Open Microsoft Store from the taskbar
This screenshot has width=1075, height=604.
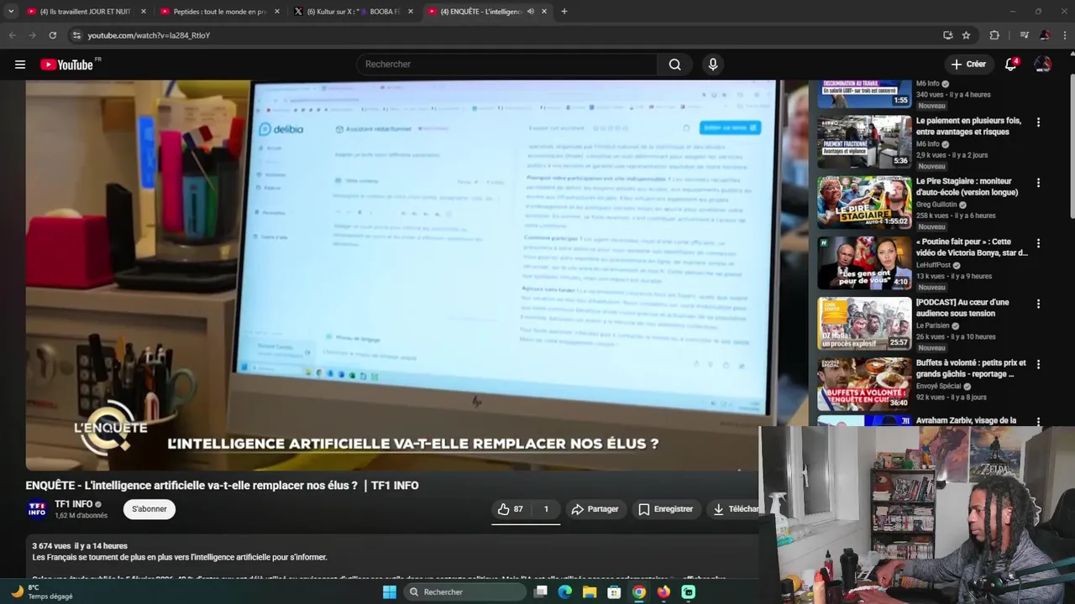pyautogui.click(x=614, y=592)
